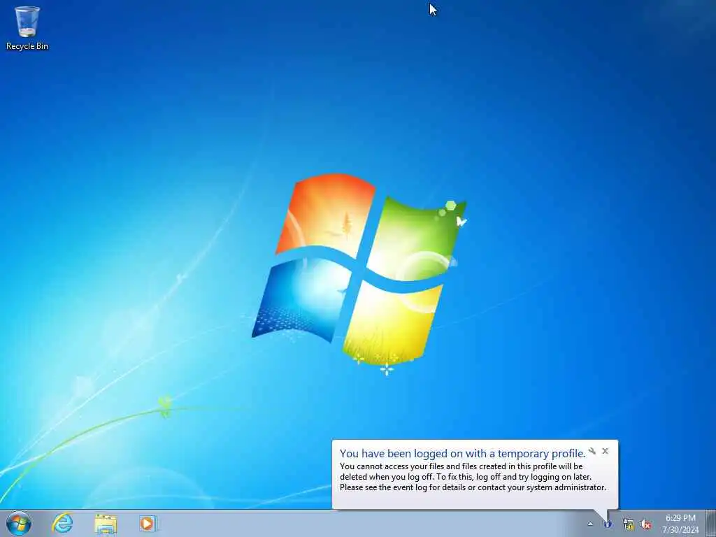
Task: Click the temporary profile balloon title
Action: (x=462, y=453)
